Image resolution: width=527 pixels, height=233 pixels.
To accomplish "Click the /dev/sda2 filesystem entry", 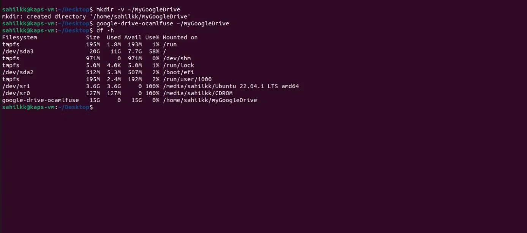I will coord(18,72).
